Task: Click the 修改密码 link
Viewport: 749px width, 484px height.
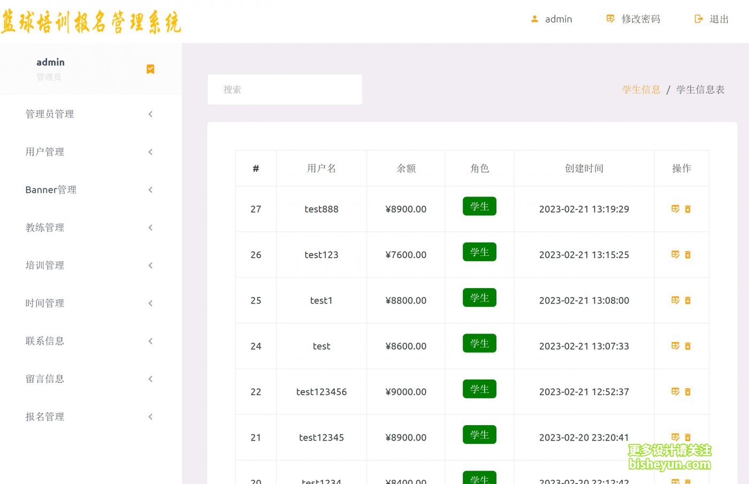Action: click(x=641, y=19)
